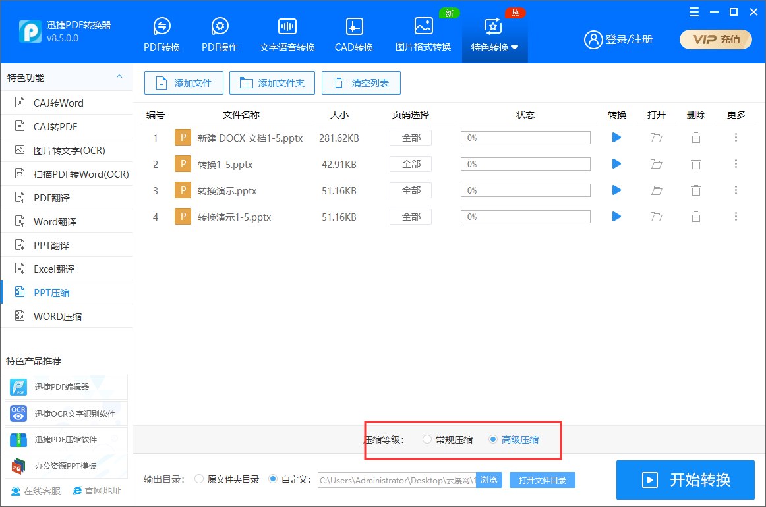Click progress bar of 新建 DOCX 文档1-5.pptx
The image size is (766, 507).
pos(525,138)
